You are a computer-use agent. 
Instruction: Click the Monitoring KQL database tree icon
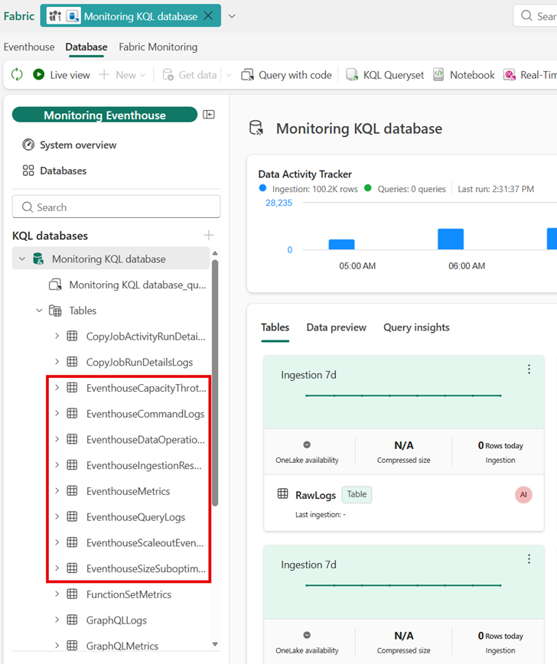[38, 259]
